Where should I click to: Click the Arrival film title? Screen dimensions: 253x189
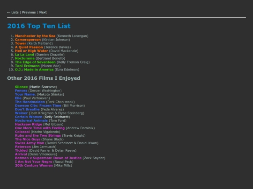point(21,154)
